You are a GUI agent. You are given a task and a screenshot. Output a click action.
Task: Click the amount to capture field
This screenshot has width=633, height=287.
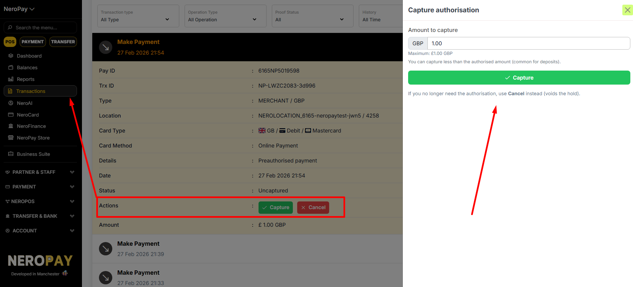coord(528,43)
